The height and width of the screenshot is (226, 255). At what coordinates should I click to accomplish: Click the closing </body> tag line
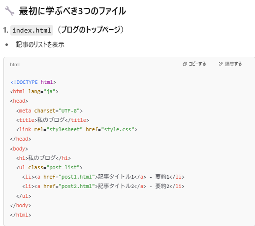click(21, 205)
